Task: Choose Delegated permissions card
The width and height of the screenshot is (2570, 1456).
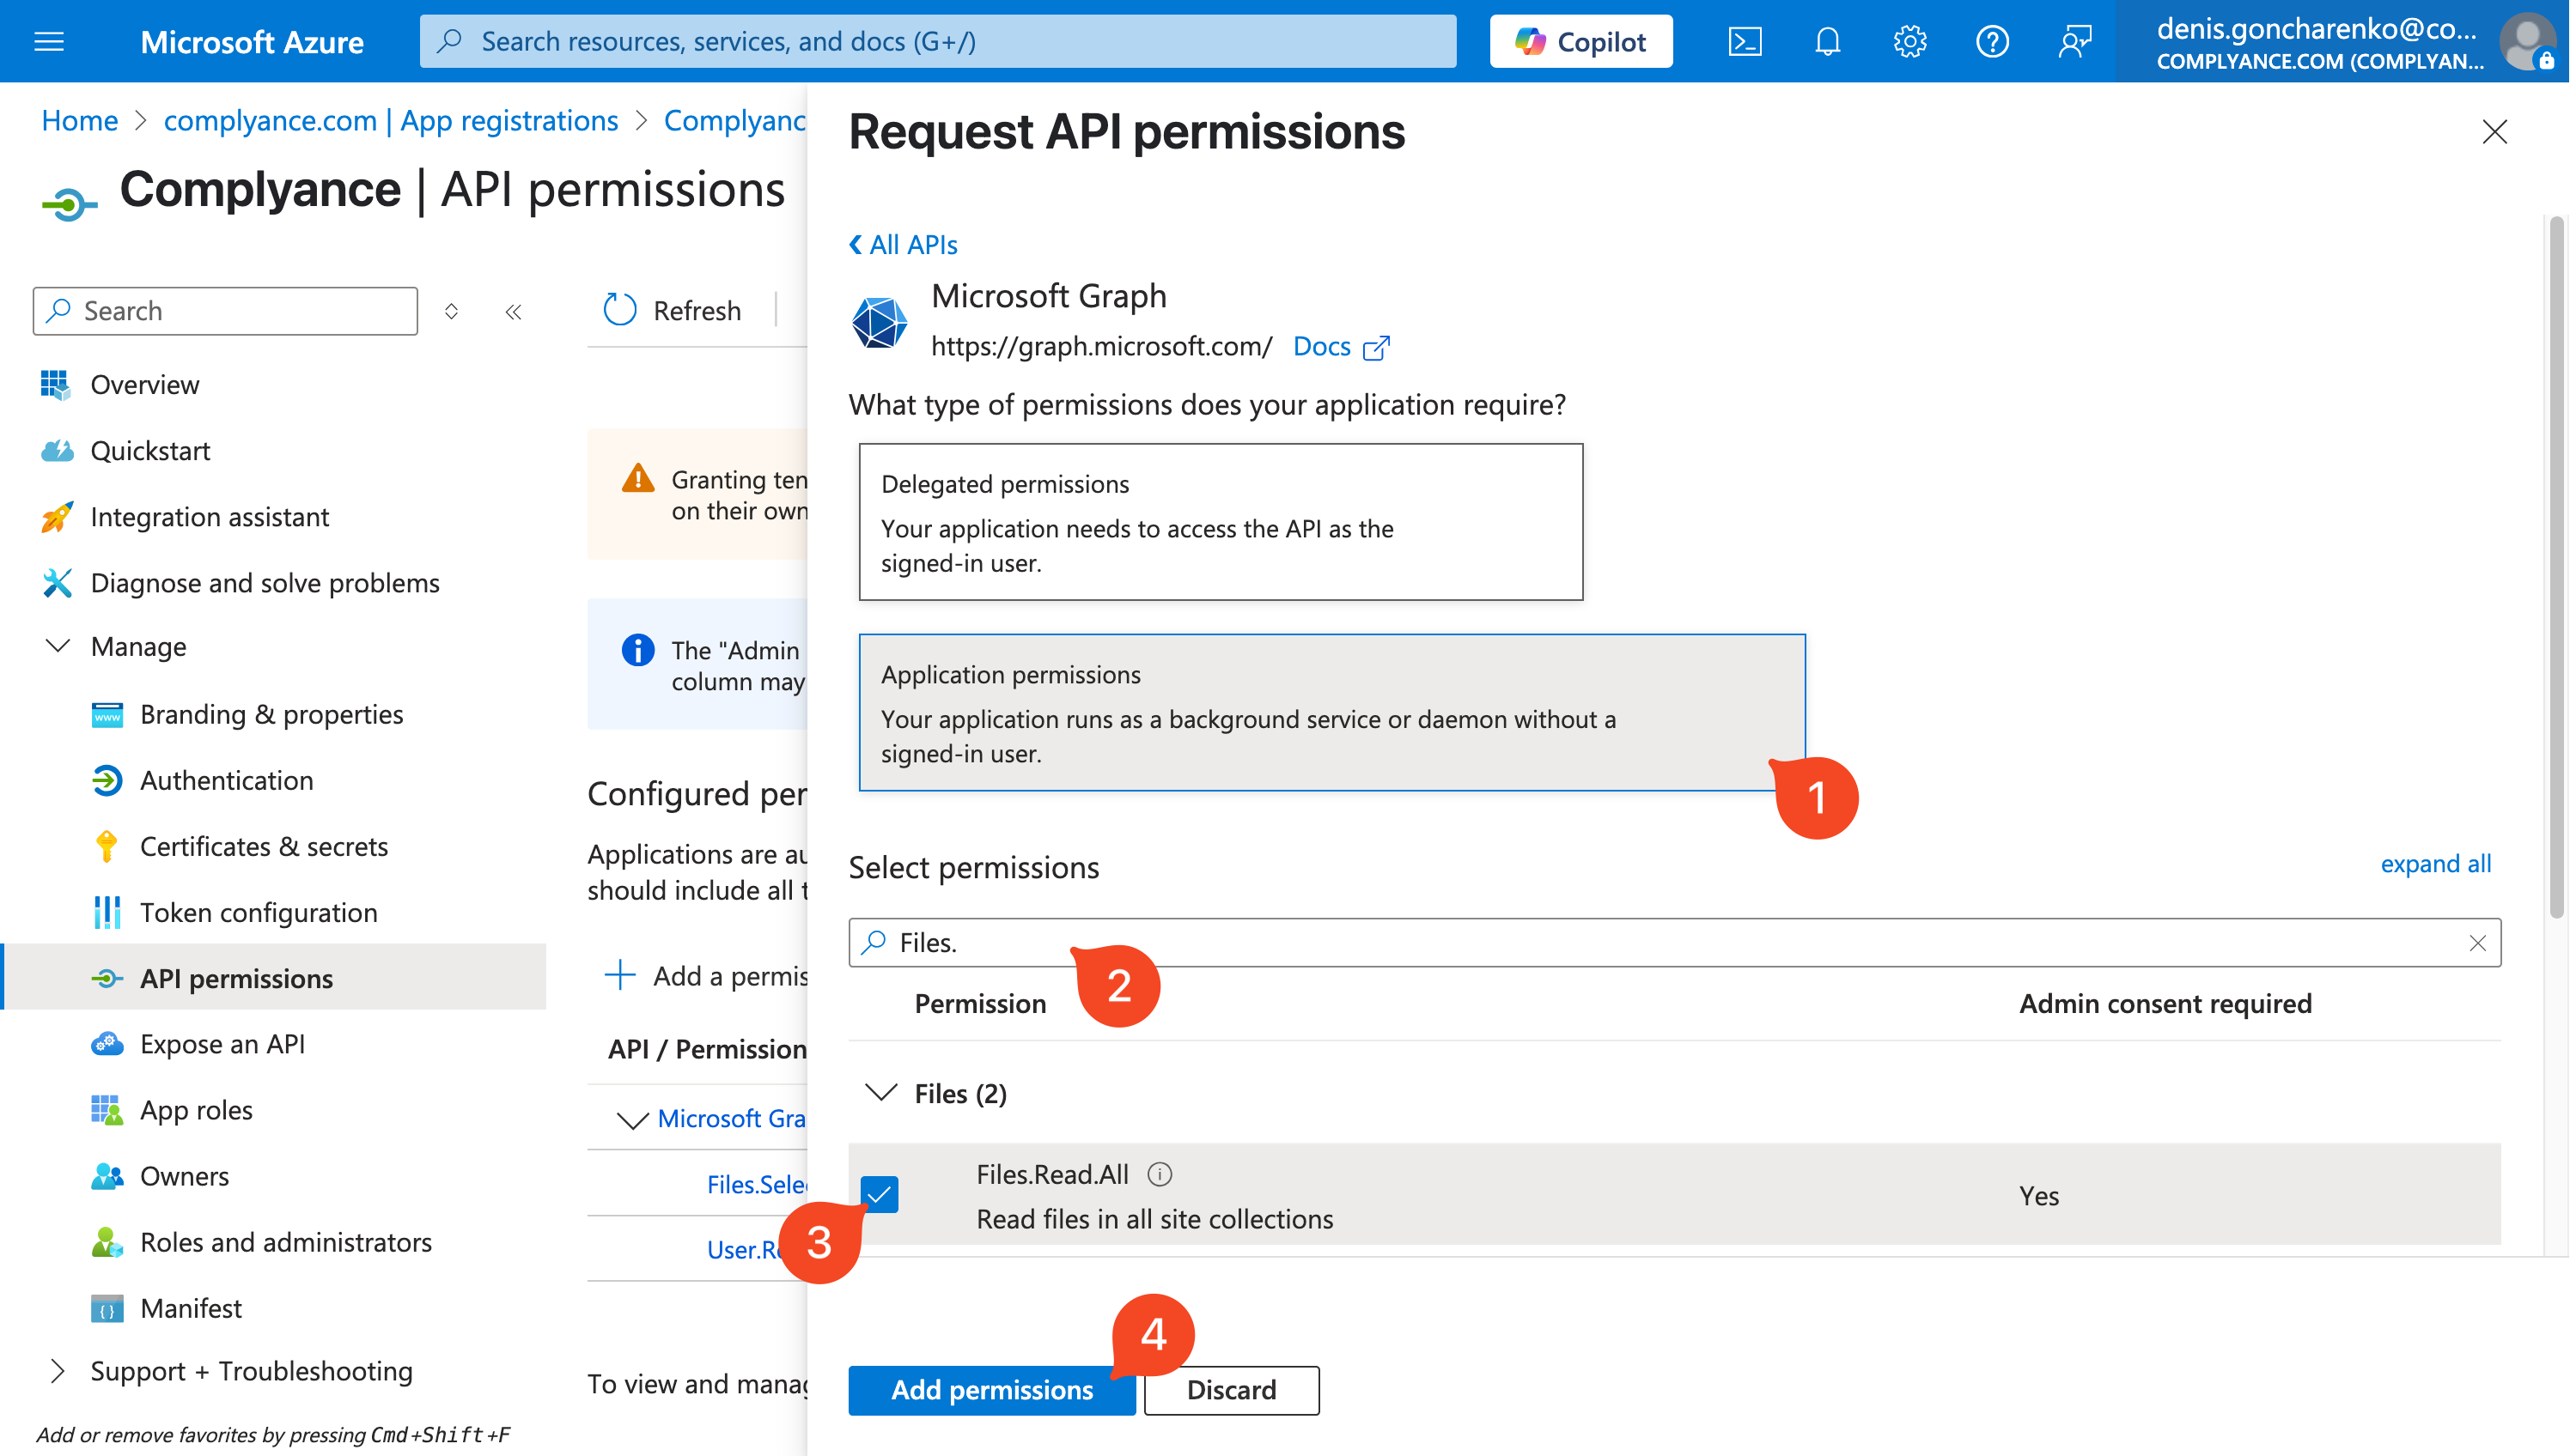Action: (x=1221, y=522)
